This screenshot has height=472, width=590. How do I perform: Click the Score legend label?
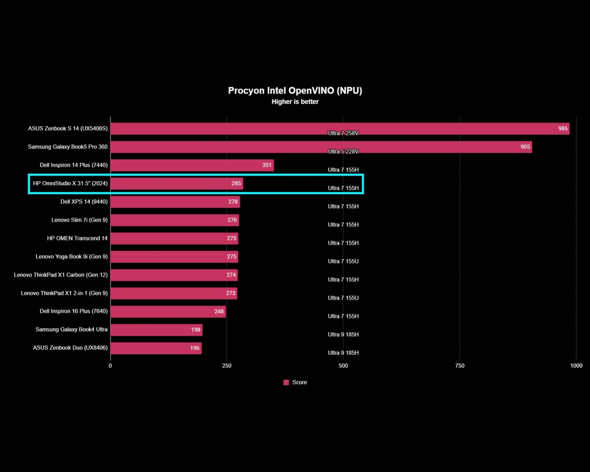click(x=300, y=382)
